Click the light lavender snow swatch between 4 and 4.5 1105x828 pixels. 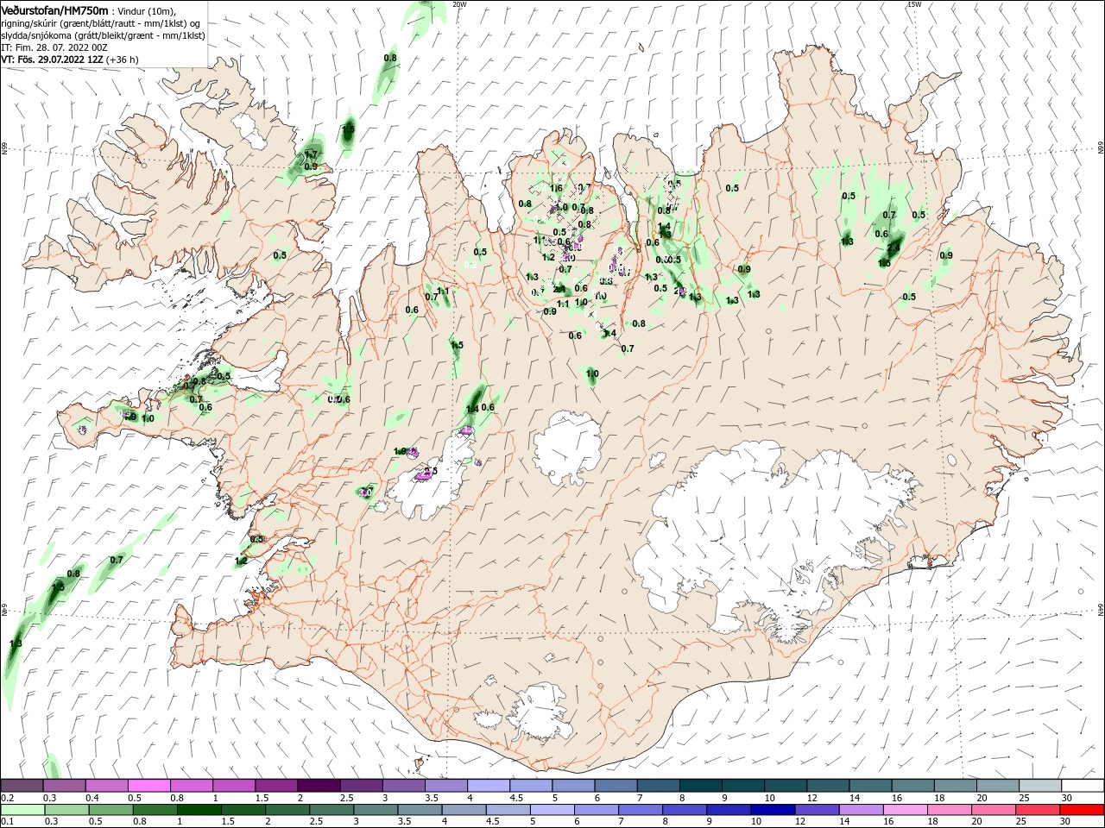coord(489,786)
